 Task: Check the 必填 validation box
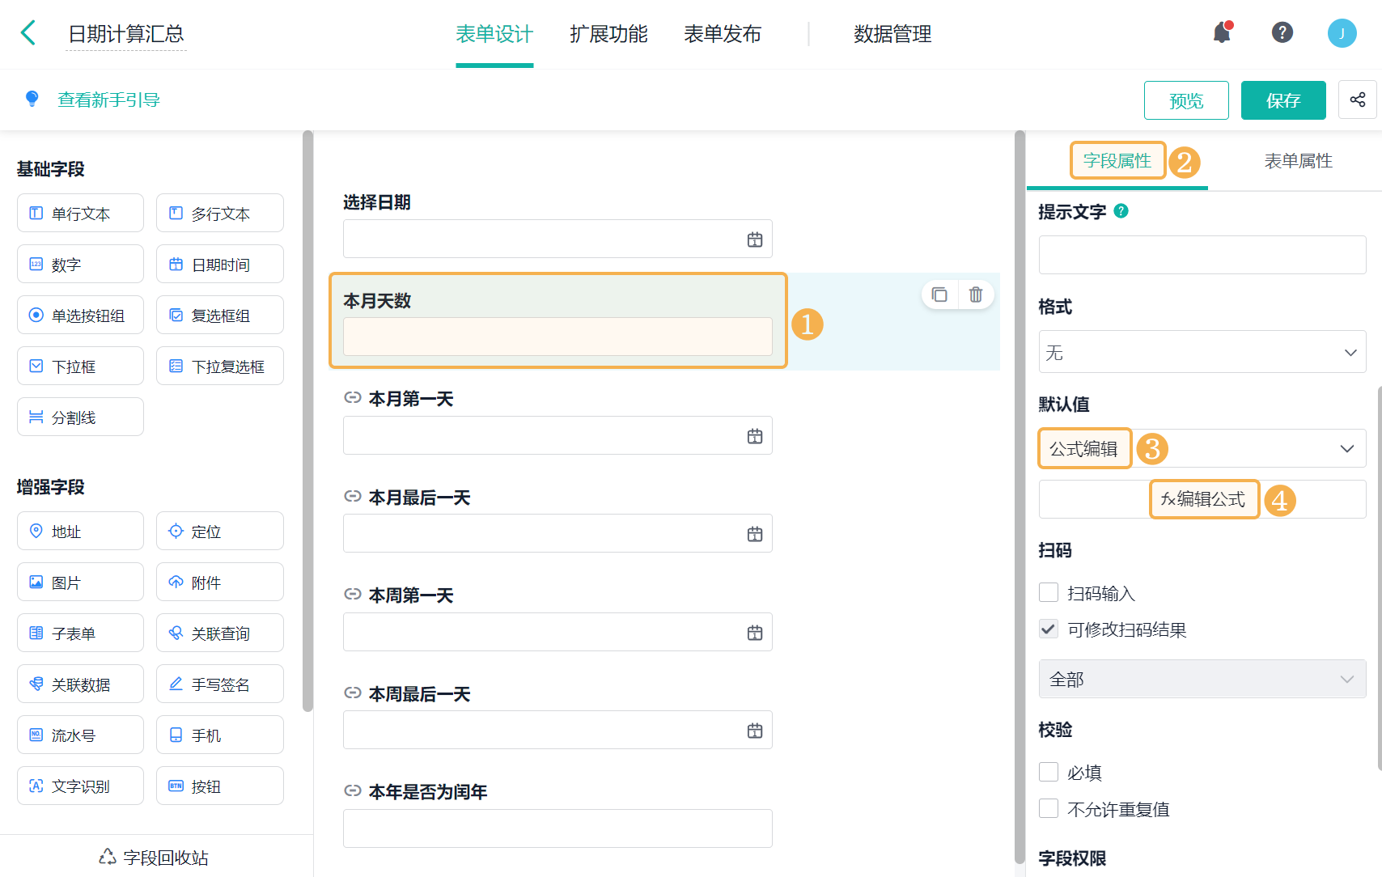click(x=1049, y=772)
